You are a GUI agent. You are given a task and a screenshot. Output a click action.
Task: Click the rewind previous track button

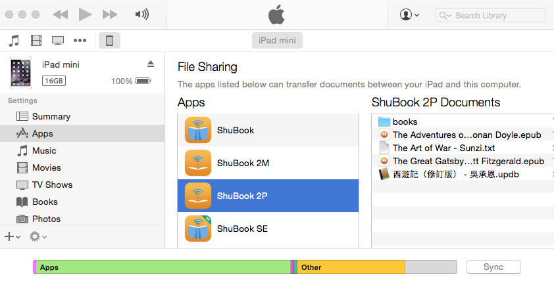pos(60,14)
